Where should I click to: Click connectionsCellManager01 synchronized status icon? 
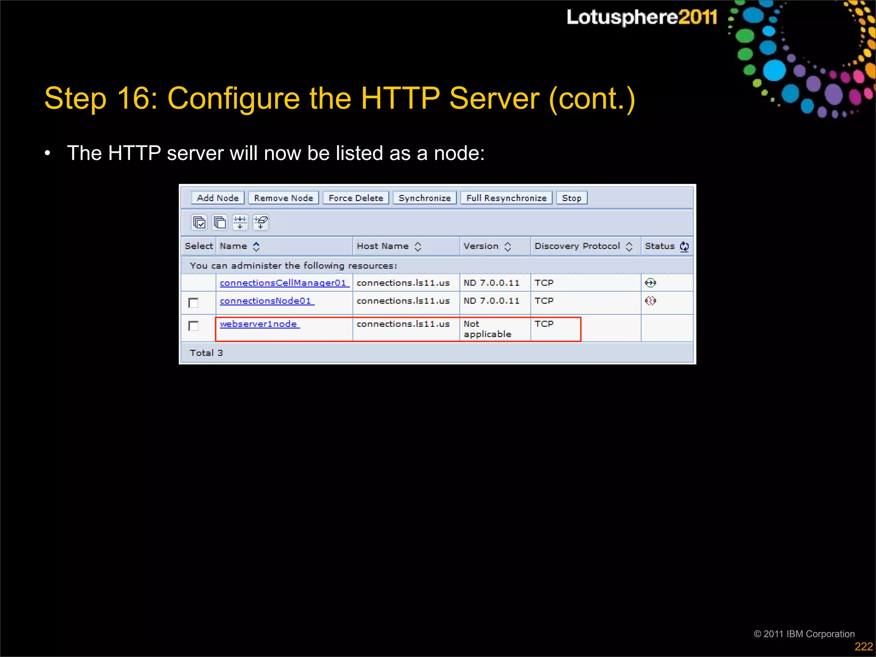pyautogui.click(x=650, y=283)
